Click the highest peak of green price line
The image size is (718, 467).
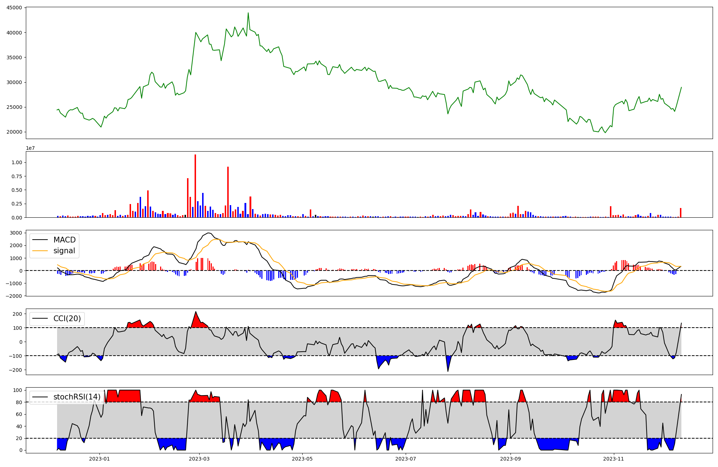[248, 13]
